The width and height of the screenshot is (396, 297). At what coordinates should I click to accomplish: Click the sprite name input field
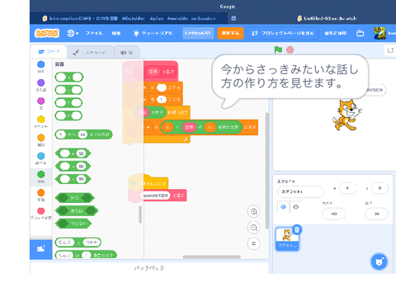coord(300,191)
